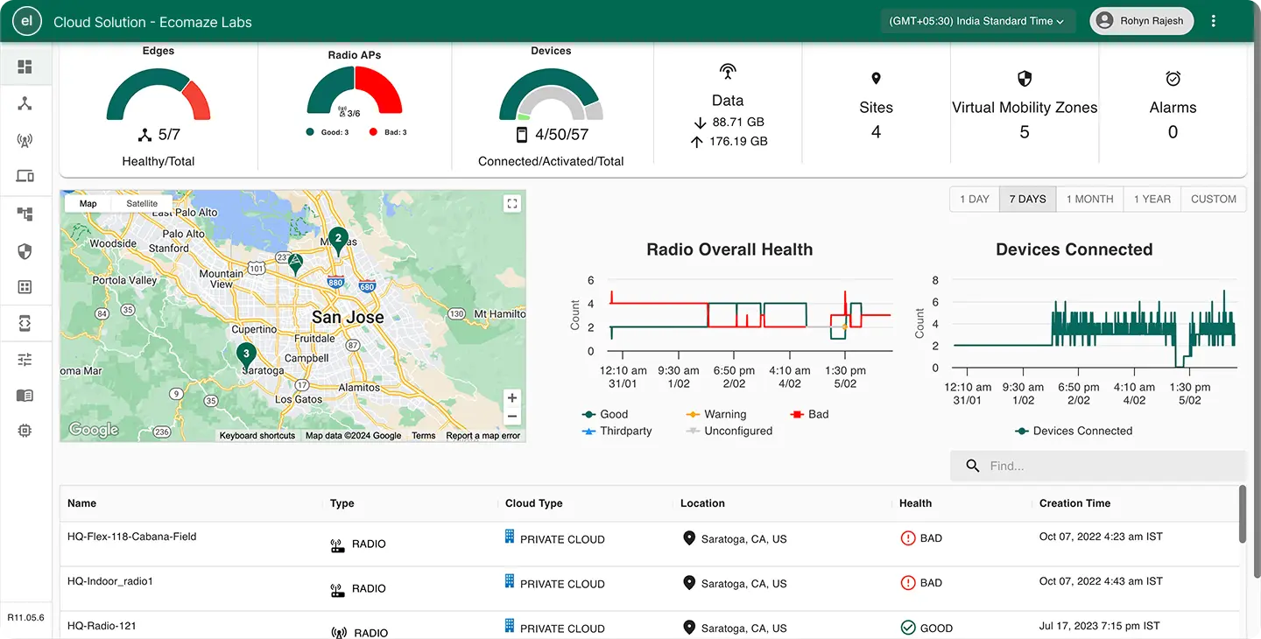The width and height of the screenshot is (1261, 639).
Task: Click the Sites location pin icon
Action: 876,79
